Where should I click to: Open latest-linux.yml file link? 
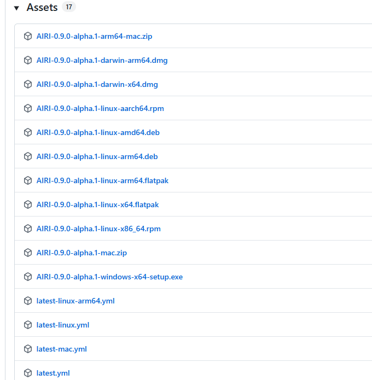click(63, 325)
